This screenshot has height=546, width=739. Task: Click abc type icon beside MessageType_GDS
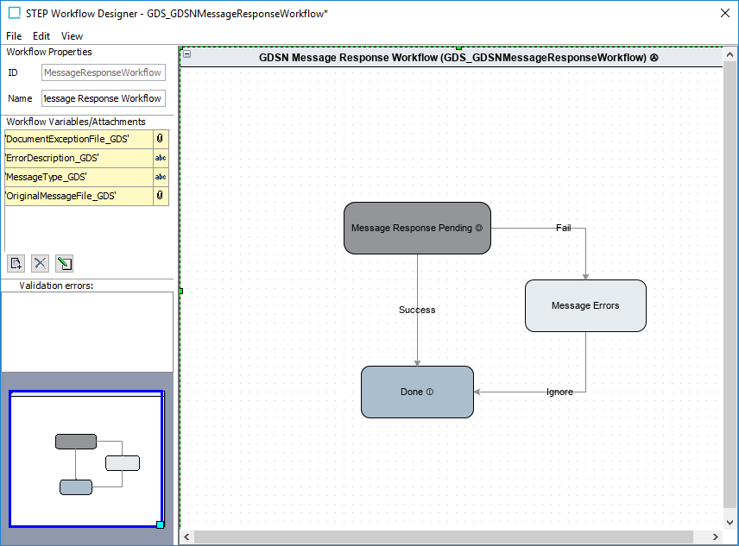(x=161, y=177)
